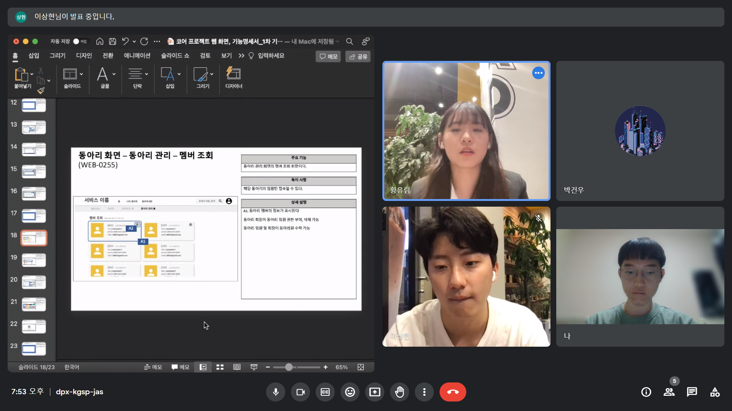Open activities shapes icon

[x=715, y=392]
